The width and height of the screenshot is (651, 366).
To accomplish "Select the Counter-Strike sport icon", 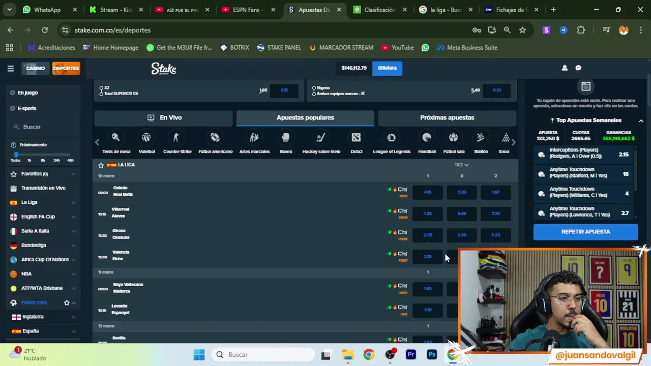I will (x=177, y=142).
